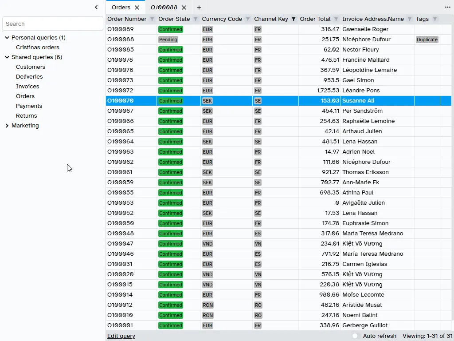454x341 pixels.
Task: Close the O100088 tab
Action: coord(184,8)
